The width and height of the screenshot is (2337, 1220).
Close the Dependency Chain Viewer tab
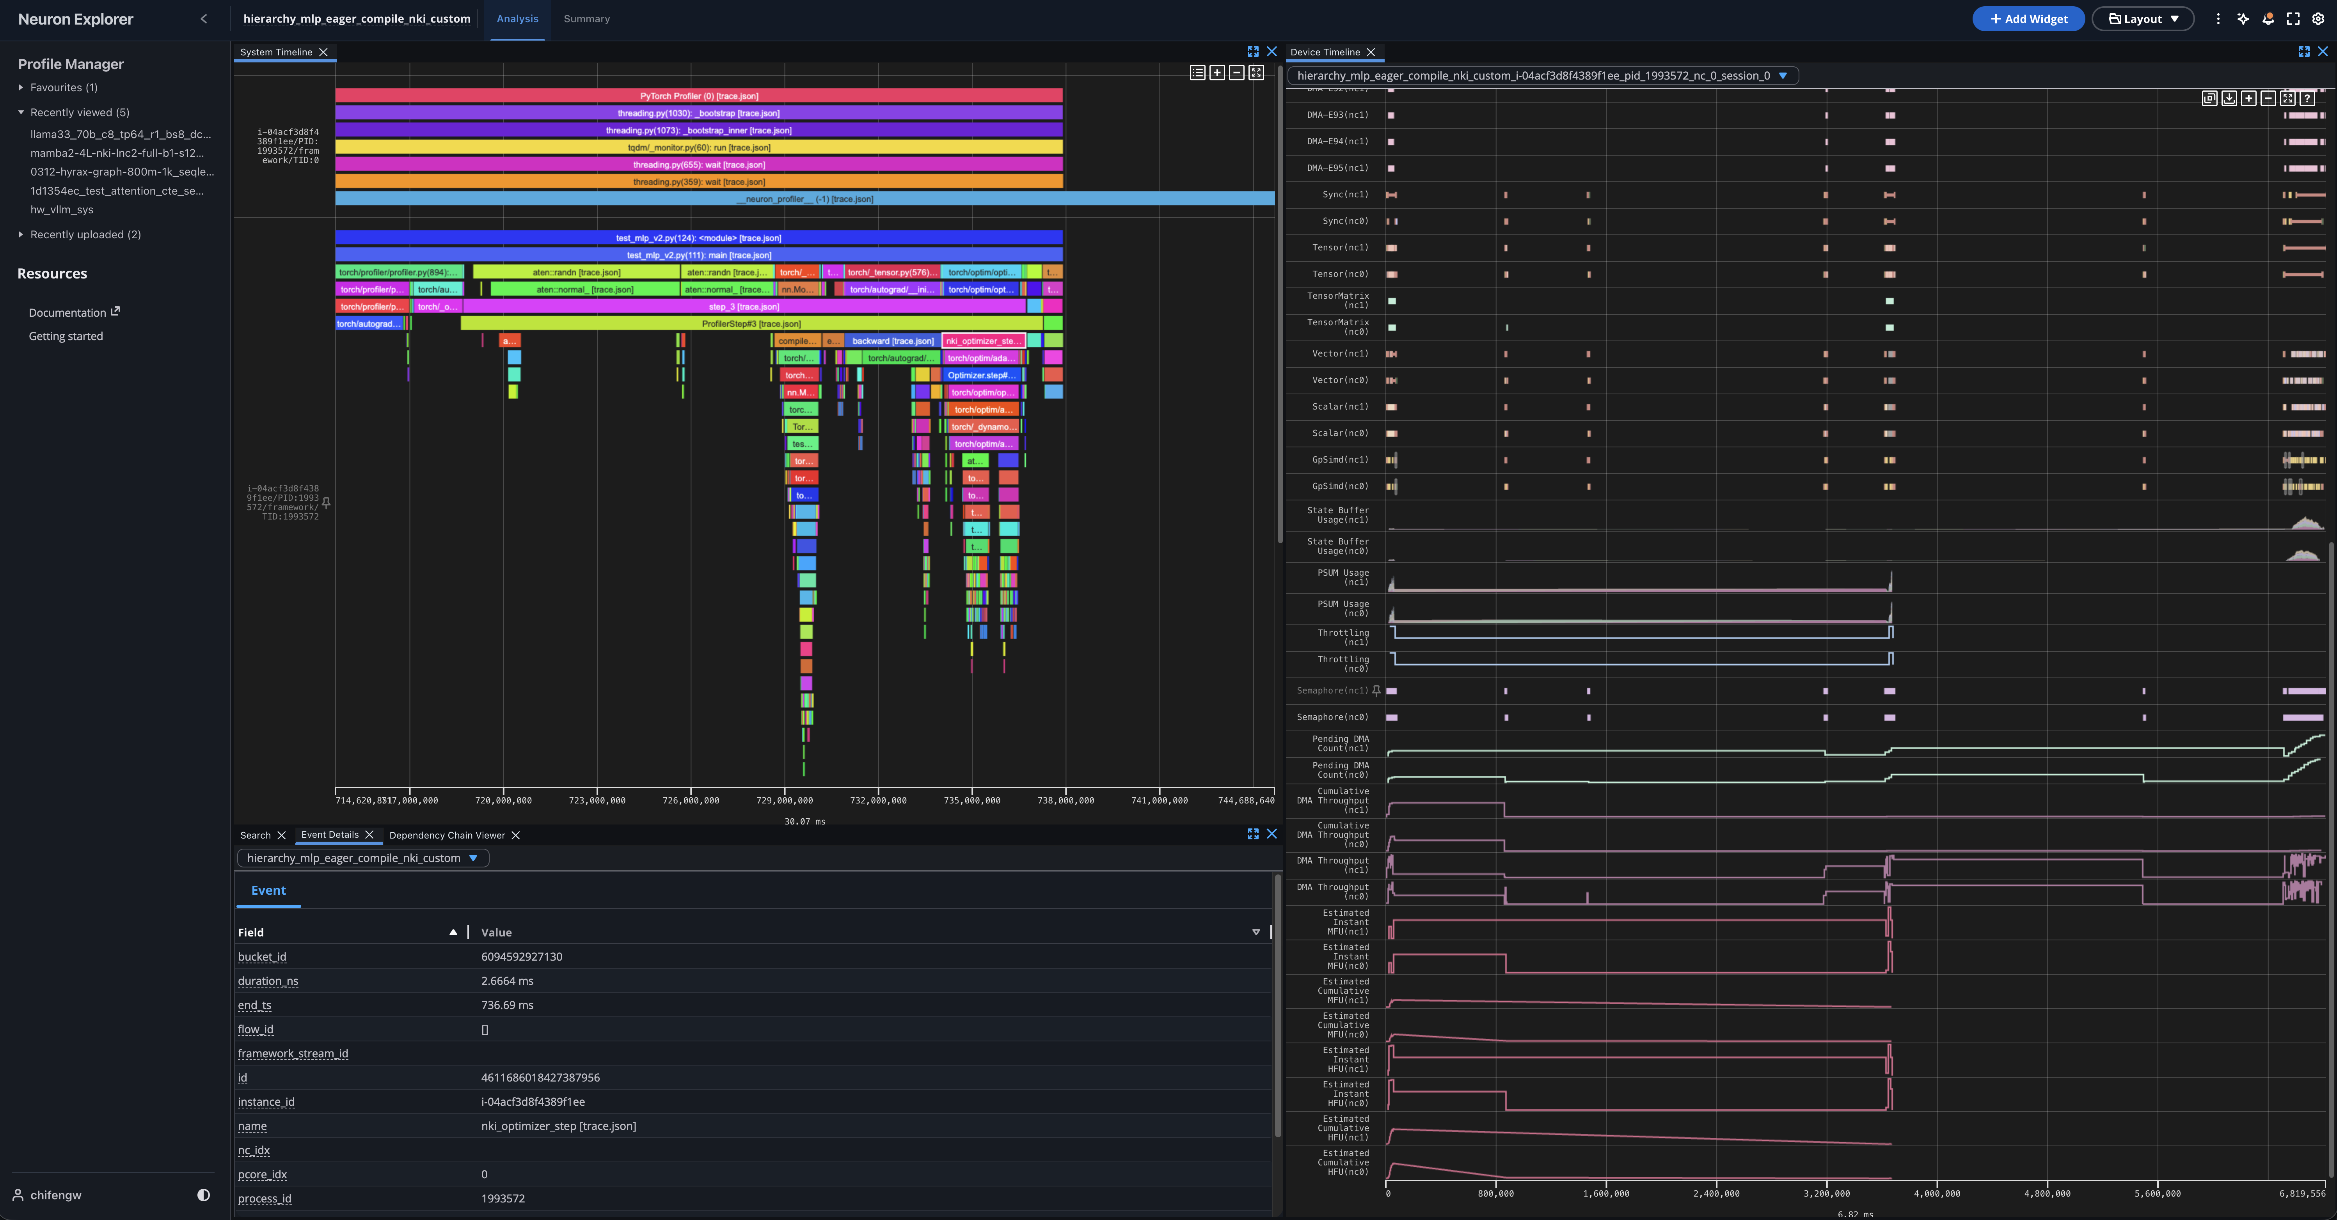515,835
